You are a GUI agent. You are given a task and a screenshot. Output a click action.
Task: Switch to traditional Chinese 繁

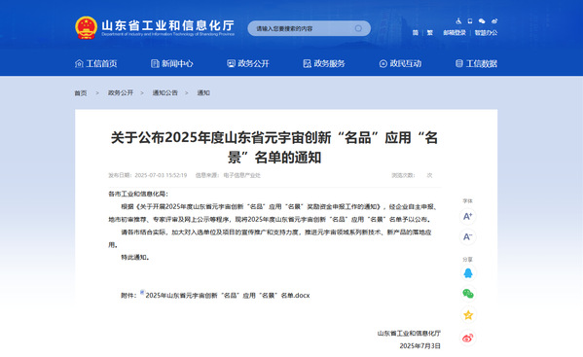(x=430, y=33)
